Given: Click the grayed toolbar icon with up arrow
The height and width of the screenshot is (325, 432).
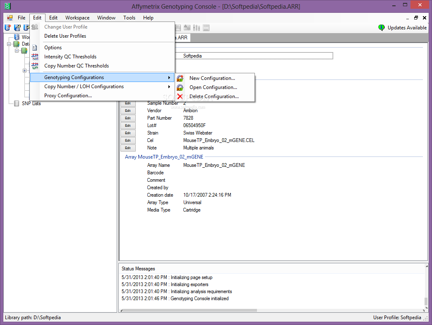Looking at the screenshot, I should 187,28.
